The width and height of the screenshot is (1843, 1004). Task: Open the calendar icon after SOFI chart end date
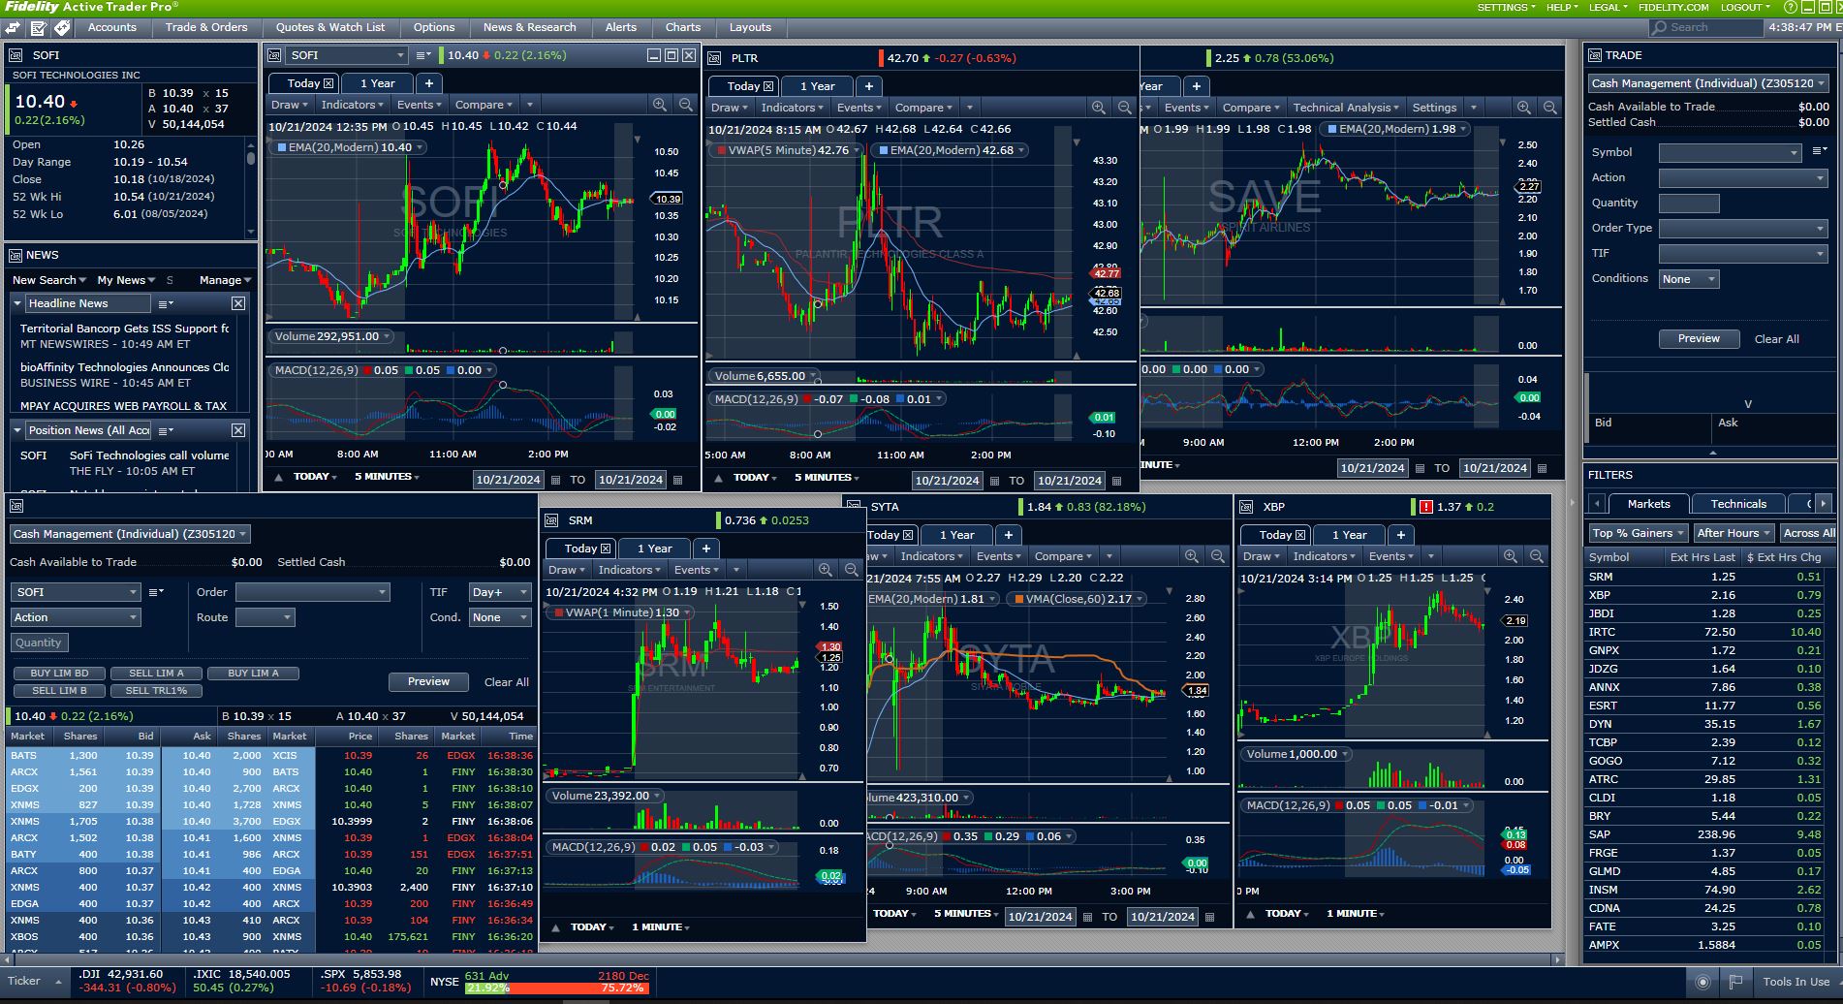coord(678,480)
